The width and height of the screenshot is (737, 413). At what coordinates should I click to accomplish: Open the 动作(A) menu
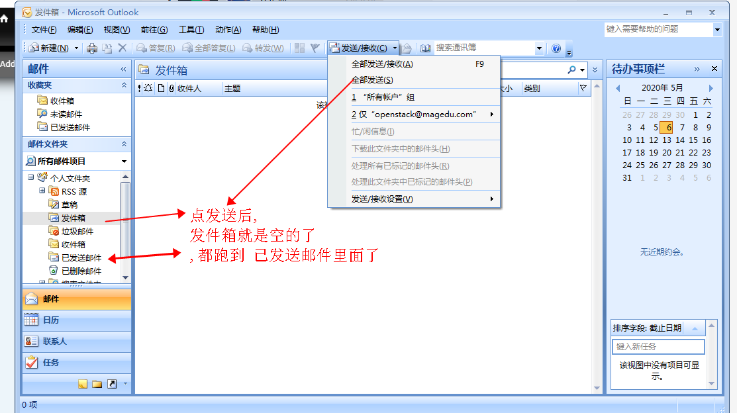(228, 30)
